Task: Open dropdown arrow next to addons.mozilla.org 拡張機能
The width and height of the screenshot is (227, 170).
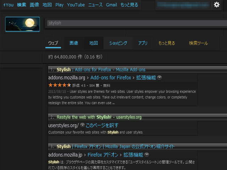Action: (159, 78)
